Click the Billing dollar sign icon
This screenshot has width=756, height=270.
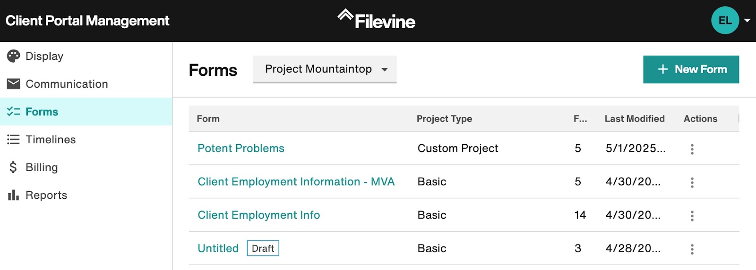tap(13, 167)
